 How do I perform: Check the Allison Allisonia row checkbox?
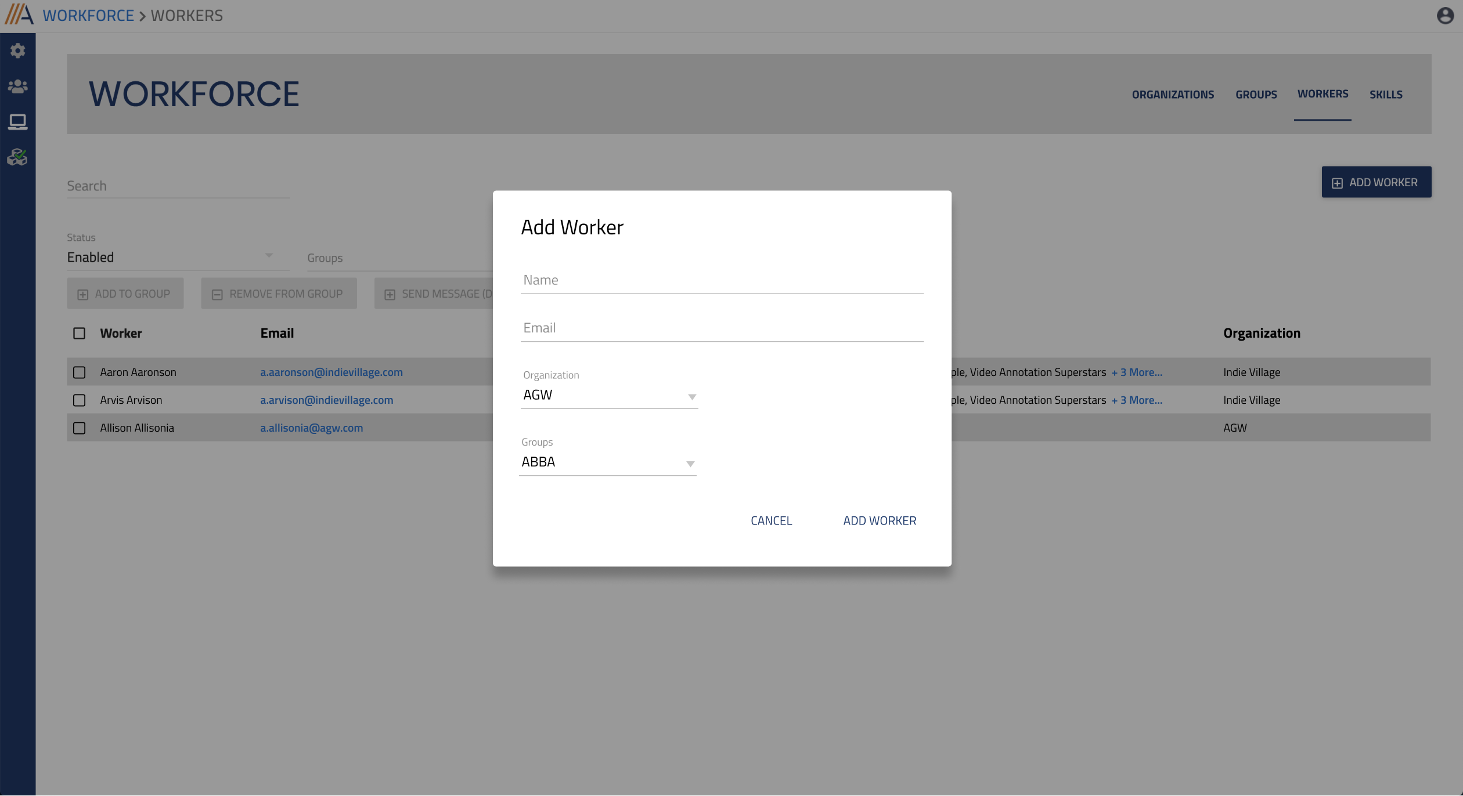(80, 428)
